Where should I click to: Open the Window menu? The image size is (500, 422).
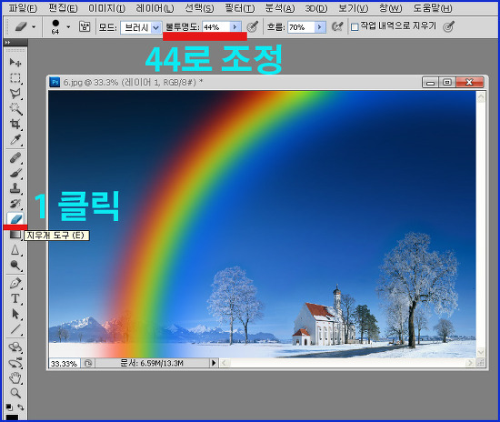point(390,8)
